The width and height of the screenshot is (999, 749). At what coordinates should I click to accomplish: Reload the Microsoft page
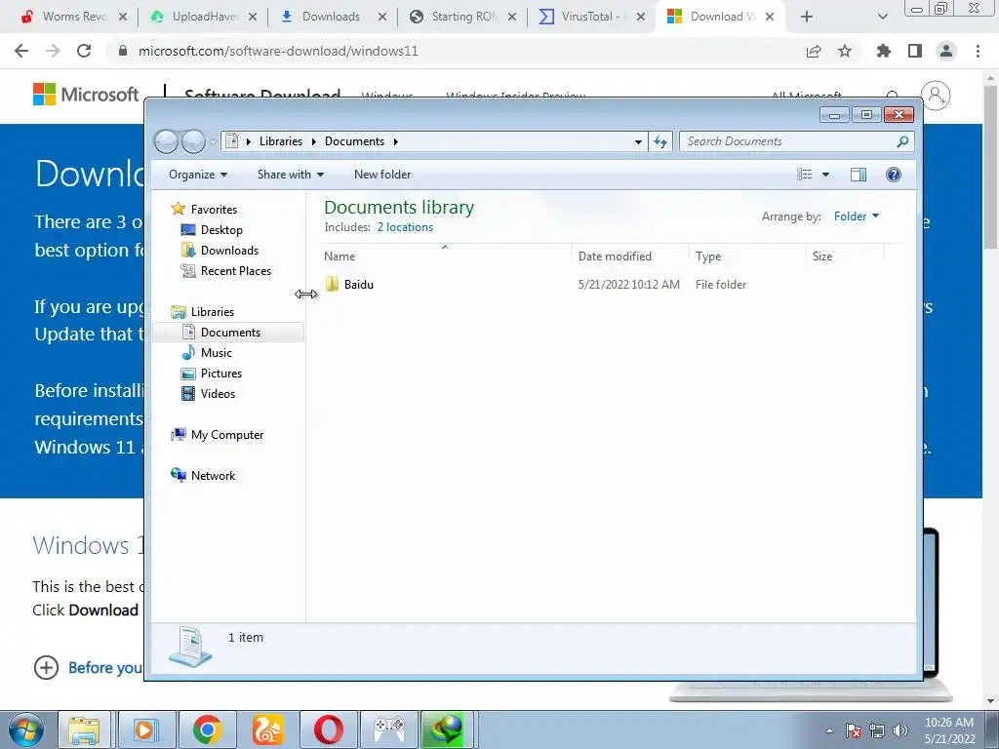coord(84,51)
